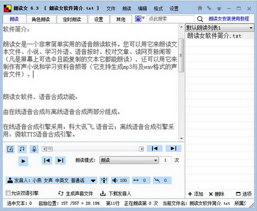Click the music note icon
This screenshot has width=257, height=211.
coord(22,149)
